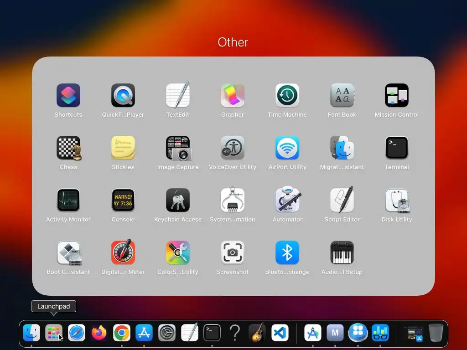Screen dimensions: 467x350
Task: Open Font Book
Action: pos(342,95)
